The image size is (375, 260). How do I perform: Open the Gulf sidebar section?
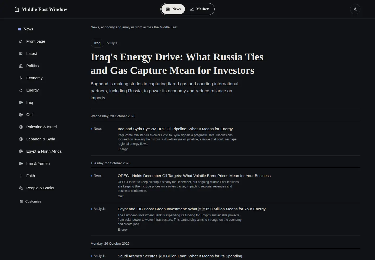pyautogui.click(x=30, y=115)
